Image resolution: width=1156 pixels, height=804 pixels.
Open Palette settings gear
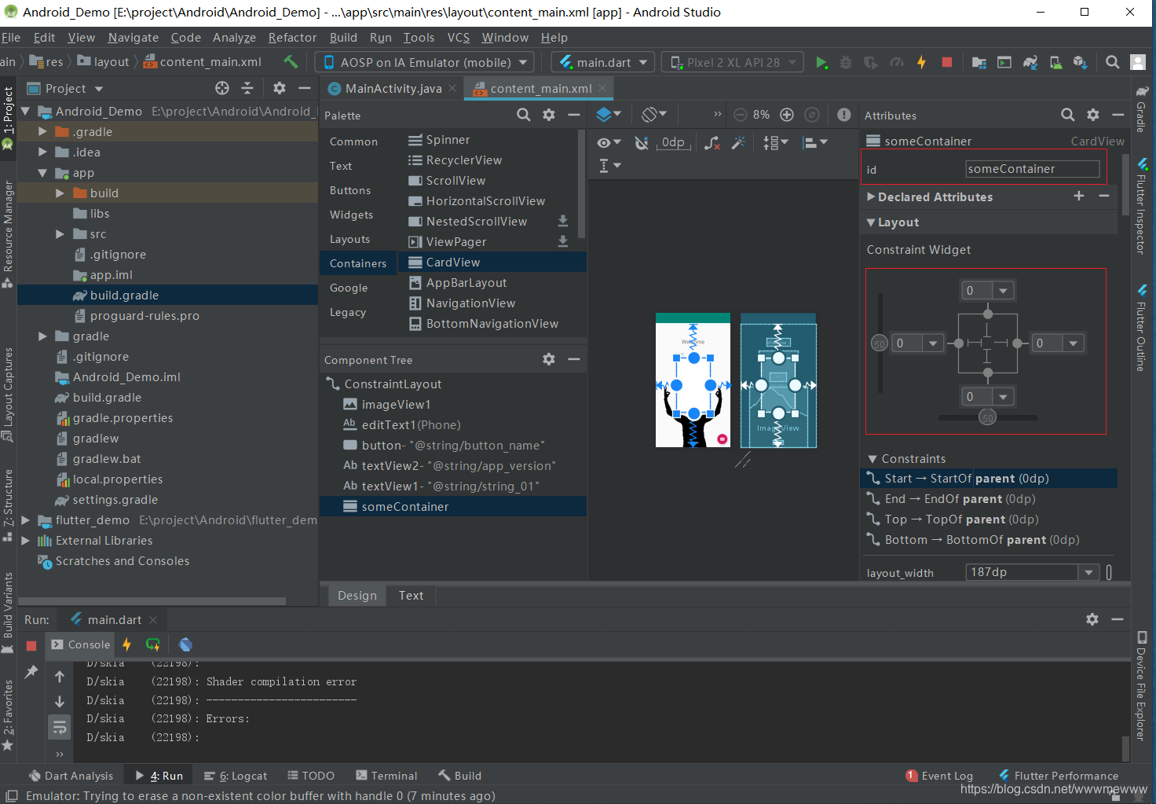[x=549, y=115]
